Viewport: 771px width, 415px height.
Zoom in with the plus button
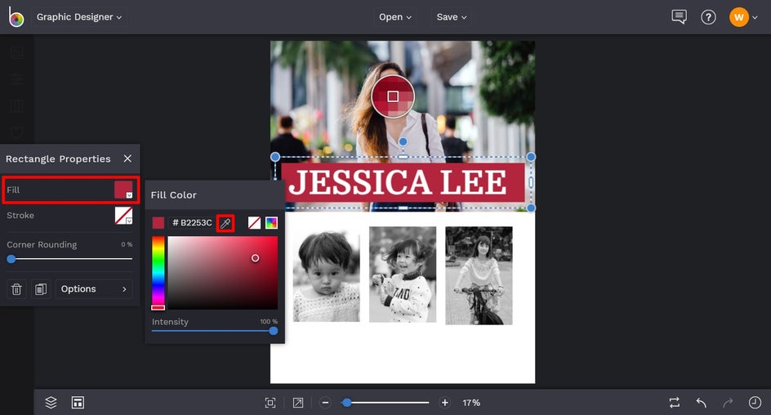coord(444,403)
